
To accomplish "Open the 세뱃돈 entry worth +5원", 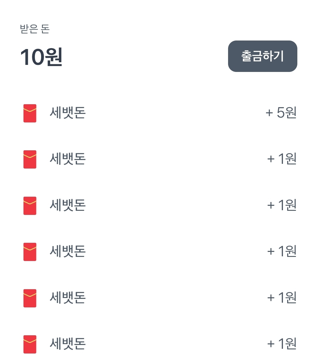I will 68,113.
